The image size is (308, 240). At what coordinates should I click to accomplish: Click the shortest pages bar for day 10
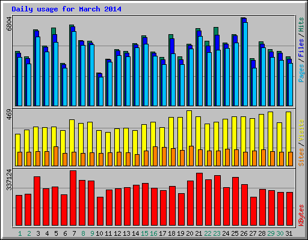[101, 91]
